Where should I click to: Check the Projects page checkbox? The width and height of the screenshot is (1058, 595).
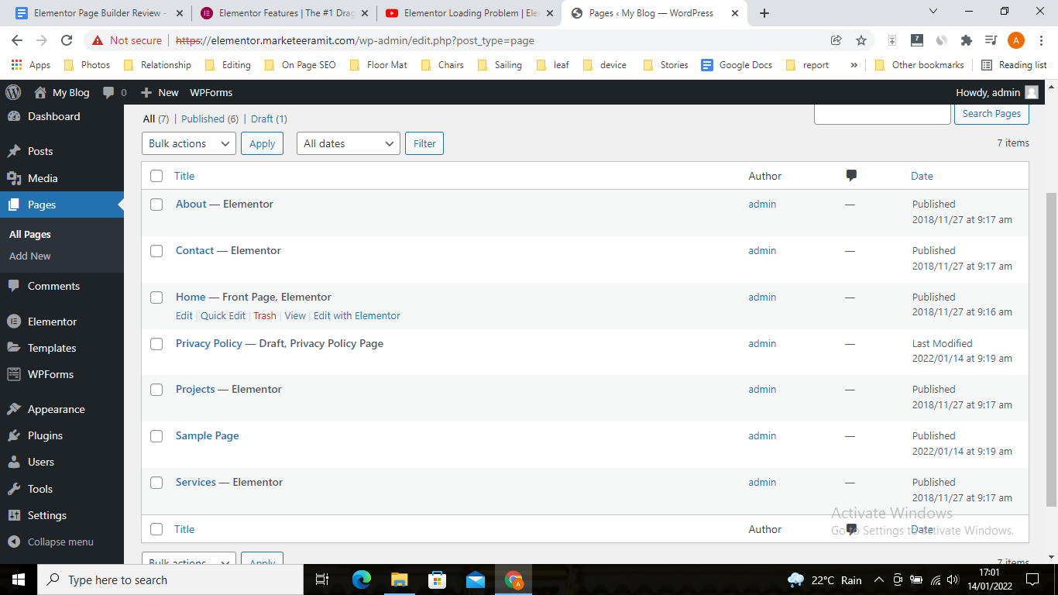click(156, 390)
